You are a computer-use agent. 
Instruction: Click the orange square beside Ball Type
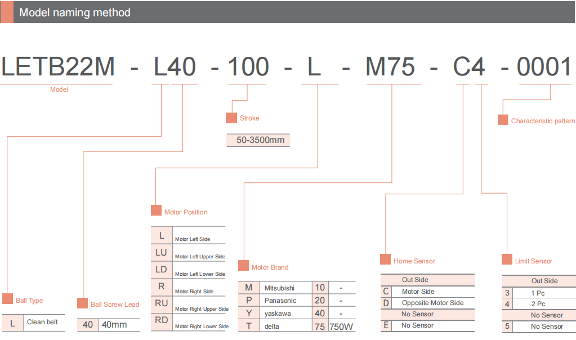7,299
